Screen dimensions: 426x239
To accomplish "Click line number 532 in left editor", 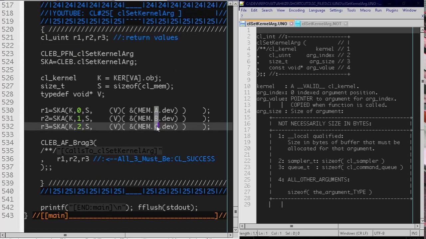I will coord(8,126).
